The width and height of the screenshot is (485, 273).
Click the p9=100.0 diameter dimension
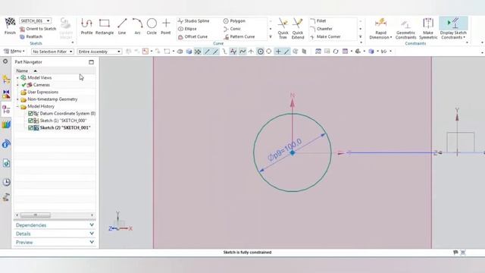[x=285, y=150]
